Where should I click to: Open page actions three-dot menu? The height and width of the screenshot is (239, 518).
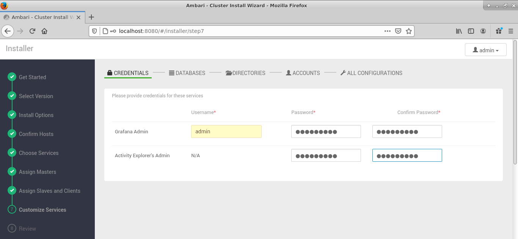coord(387,31)
